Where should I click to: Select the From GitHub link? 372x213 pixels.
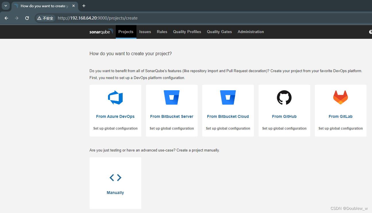284,116
